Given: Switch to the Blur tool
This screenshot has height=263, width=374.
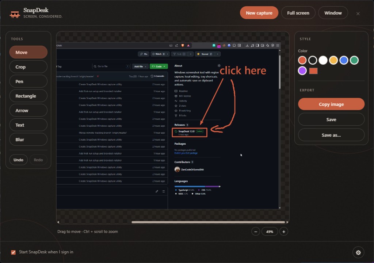Looking at the screenshot, I should point(28,140).
